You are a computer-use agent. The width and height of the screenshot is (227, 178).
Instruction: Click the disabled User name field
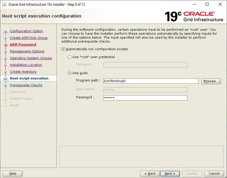[145, 90]
